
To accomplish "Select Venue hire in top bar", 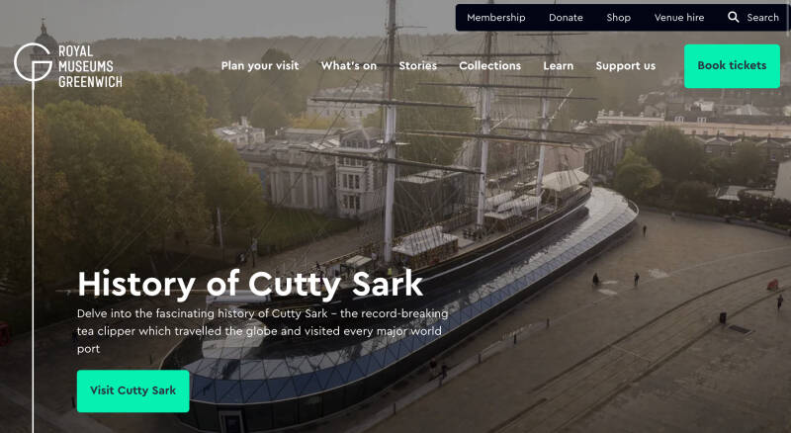I will 679,17.
